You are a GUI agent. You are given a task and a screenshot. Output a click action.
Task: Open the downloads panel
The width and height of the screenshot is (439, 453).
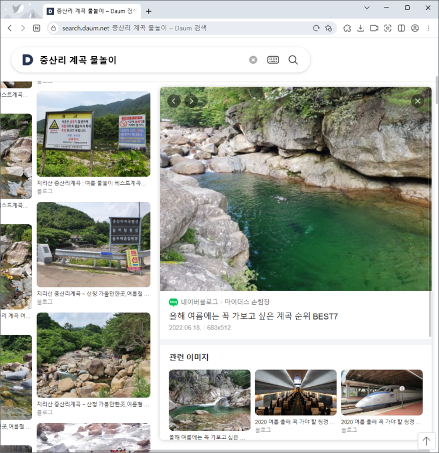(361, 28)
